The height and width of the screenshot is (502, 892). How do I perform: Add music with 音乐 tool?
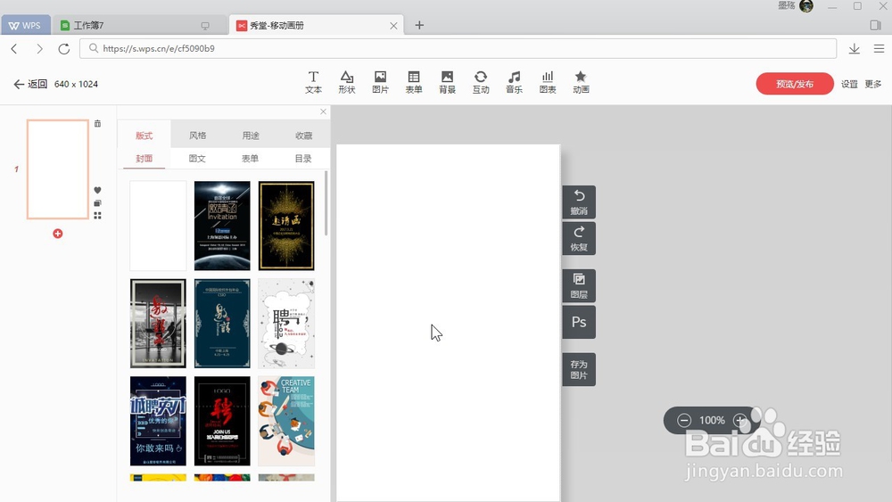click(515, 82)
